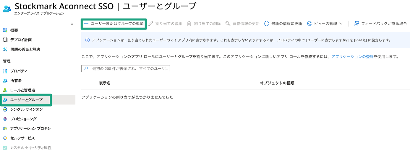This screenshot has height=156, width=410.
Task: Click the info icon in the blue banner
Action: click(87, 40)
